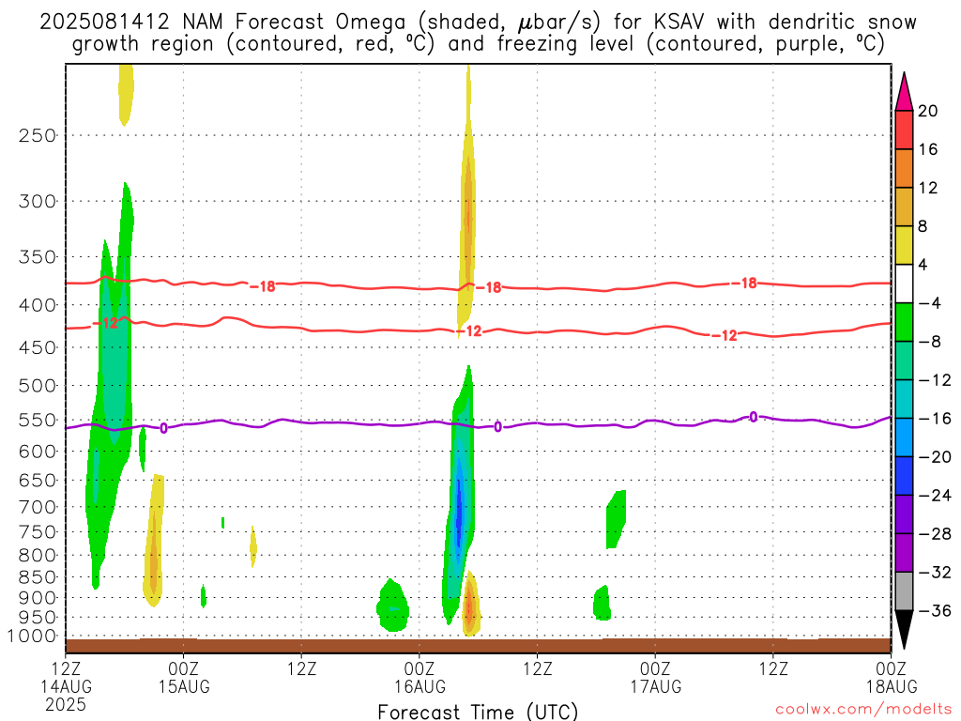Click the dark blue color bar segment between -20 and -24
The height and width of the screenshot is (721, 961).
click(x=904, y=476)
